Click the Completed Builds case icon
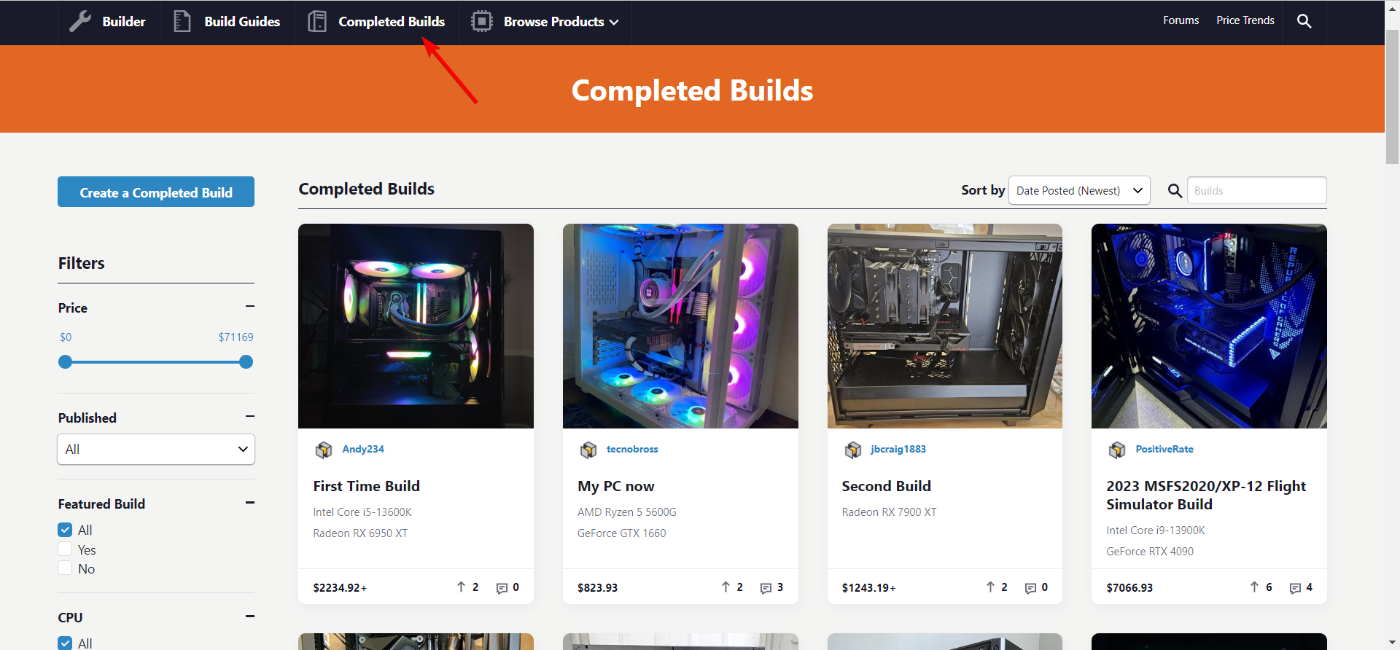 click(x=317, y=22)
